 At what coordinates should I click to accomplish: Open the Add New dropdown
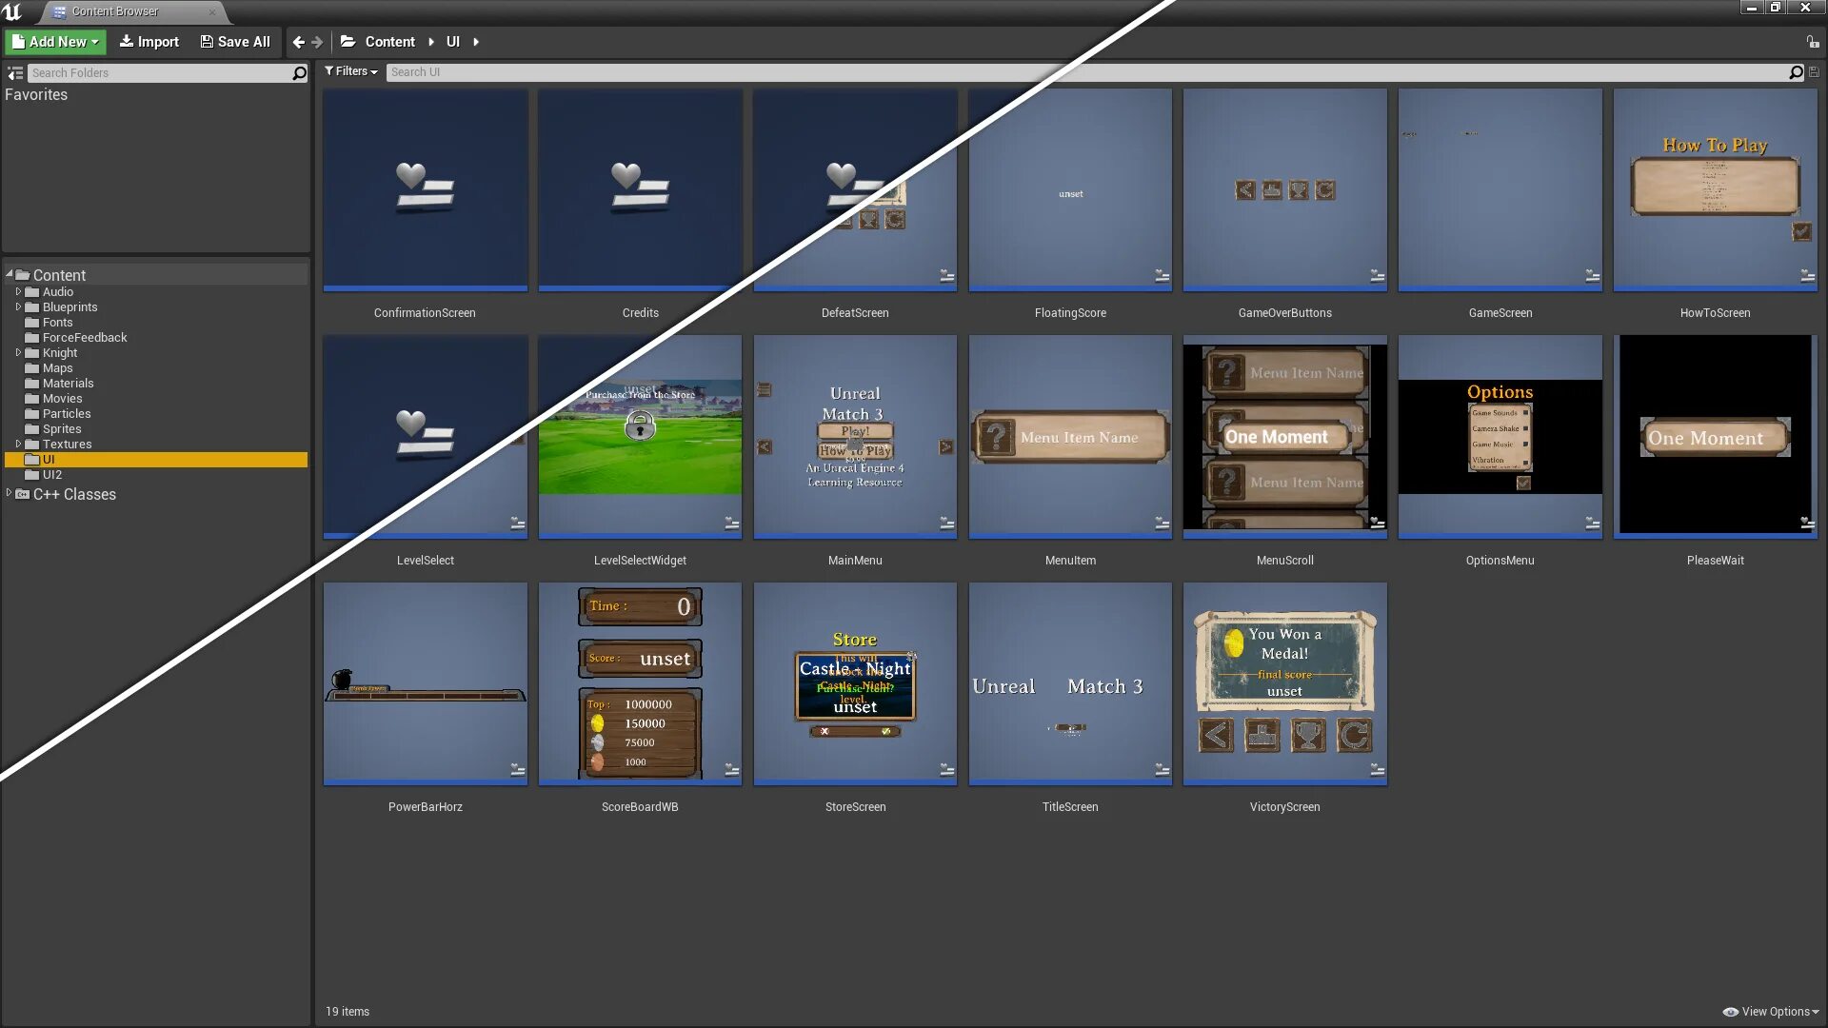click(55, 42)
